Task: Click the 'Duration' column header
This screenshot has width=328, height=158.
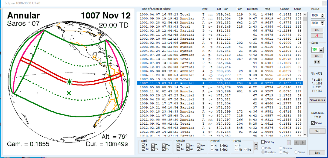Action: [x=252, y=9]
